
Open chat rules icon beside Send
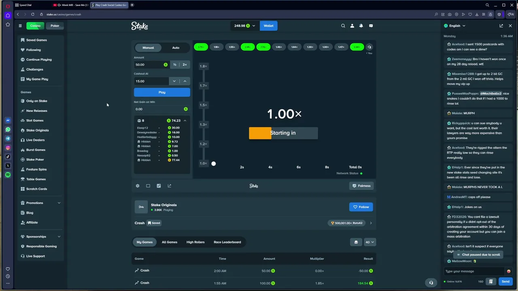(491, 282)
